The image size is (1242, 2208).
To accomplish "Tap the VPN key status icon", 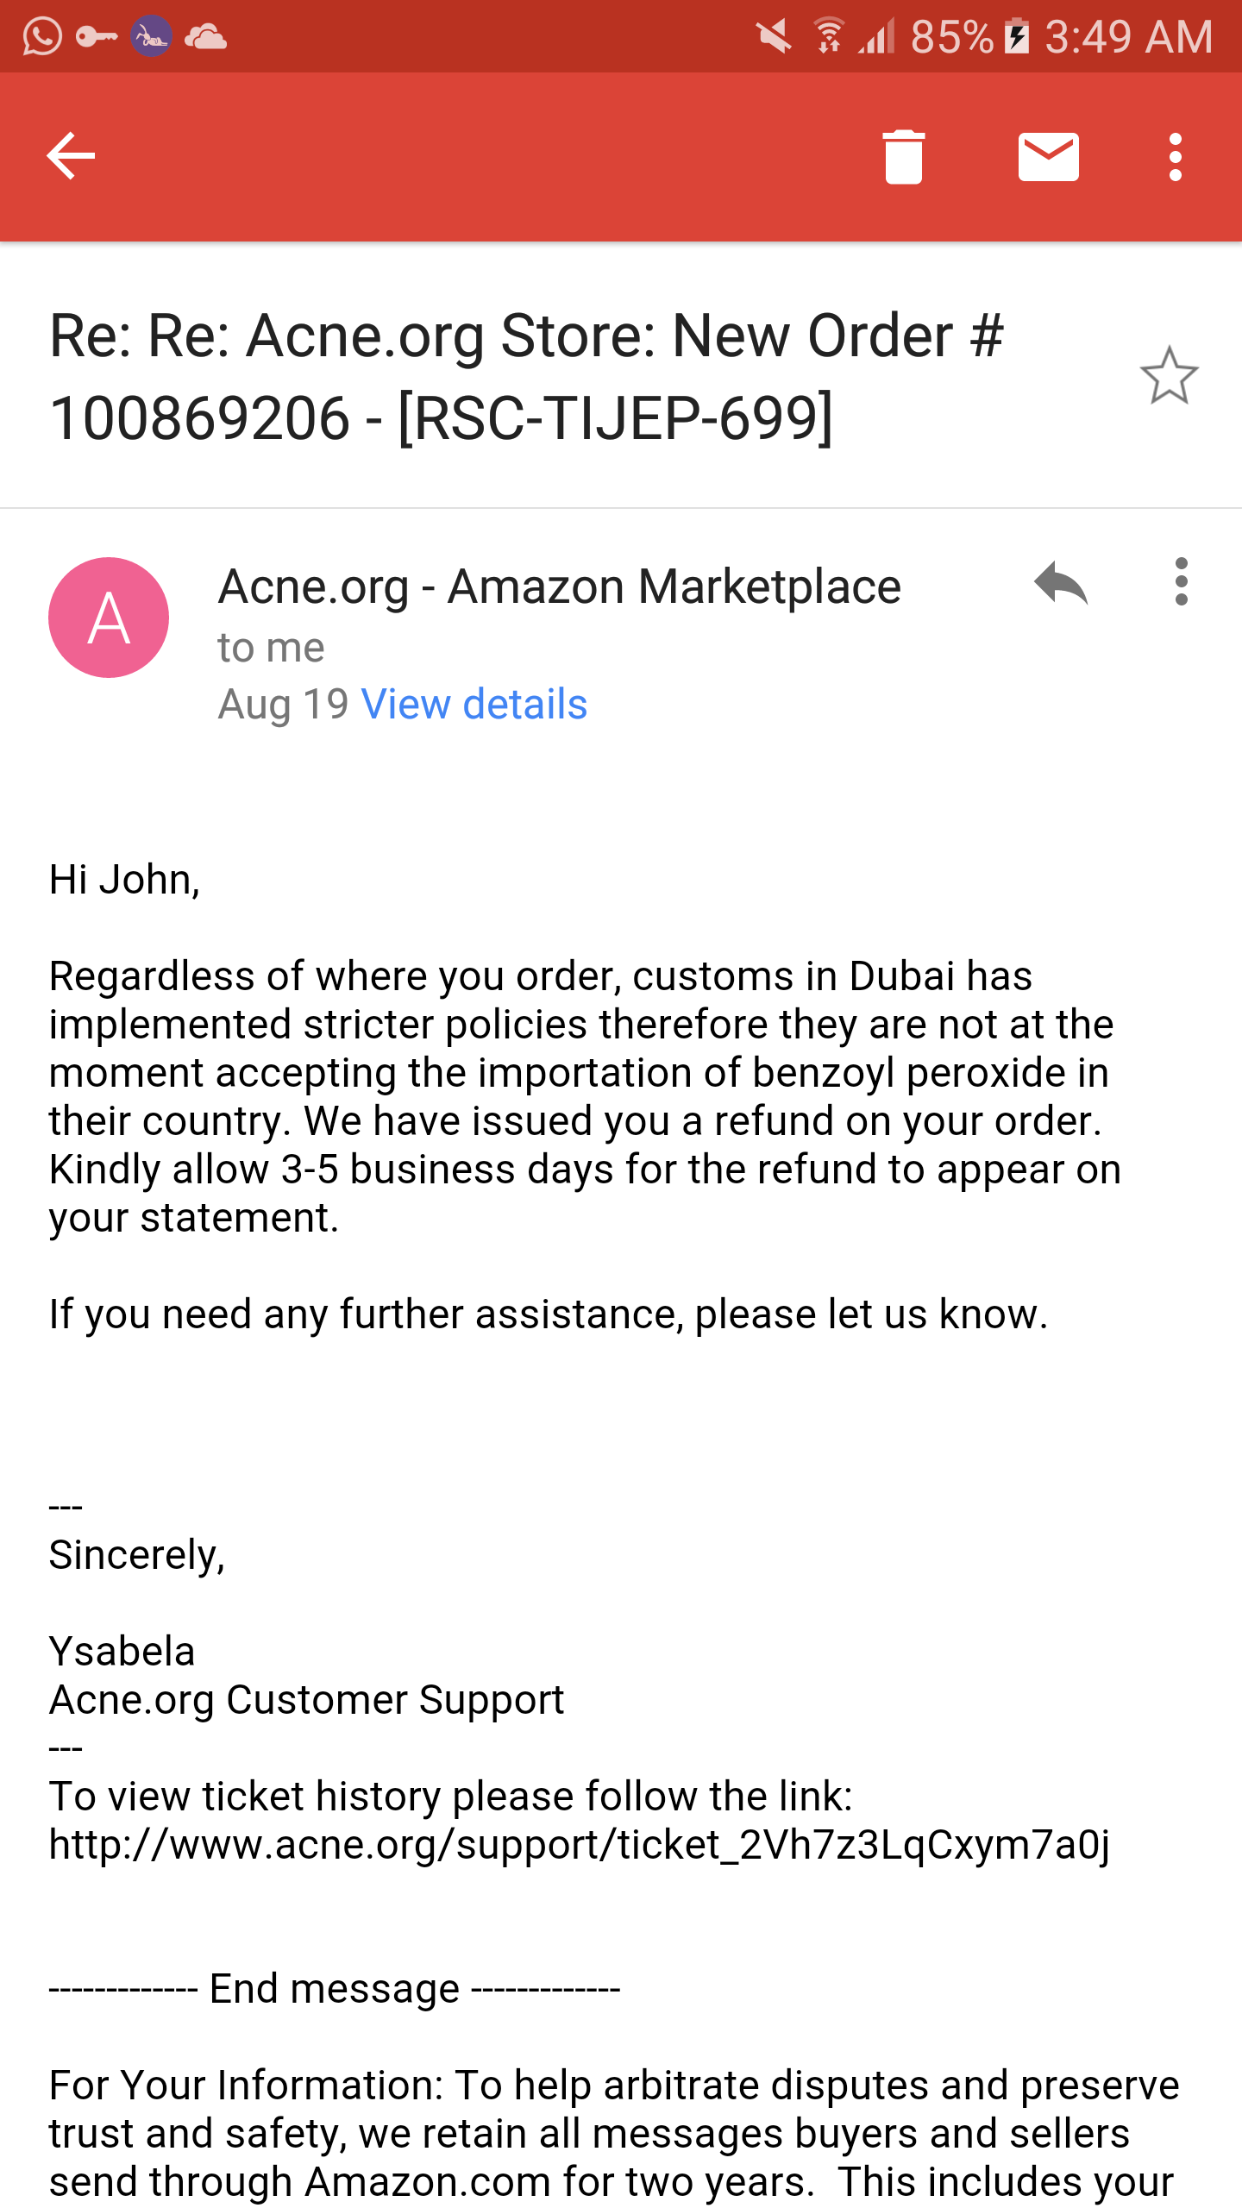I will (97, 37).
